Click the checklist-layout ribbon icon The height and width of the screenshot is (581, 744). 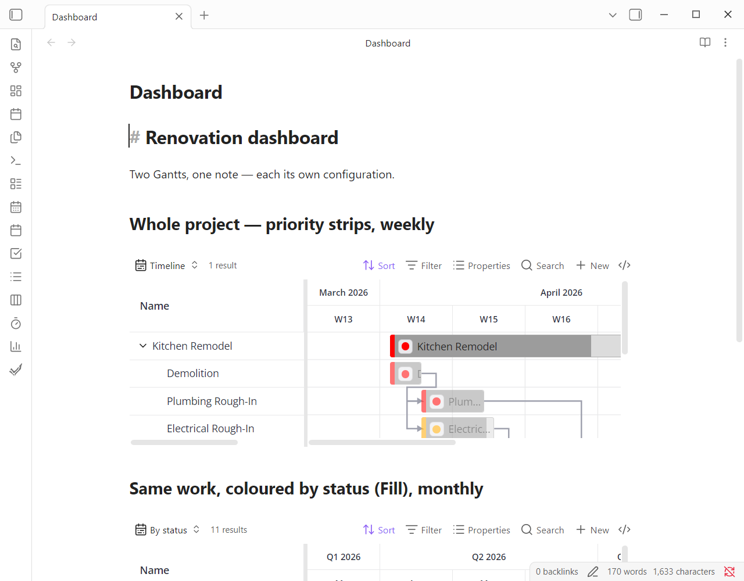click(x=16, y=184)
